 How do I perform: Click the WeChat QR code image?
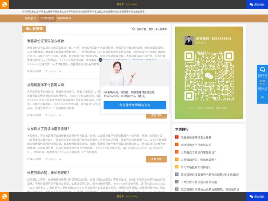[x=209, y=76]
